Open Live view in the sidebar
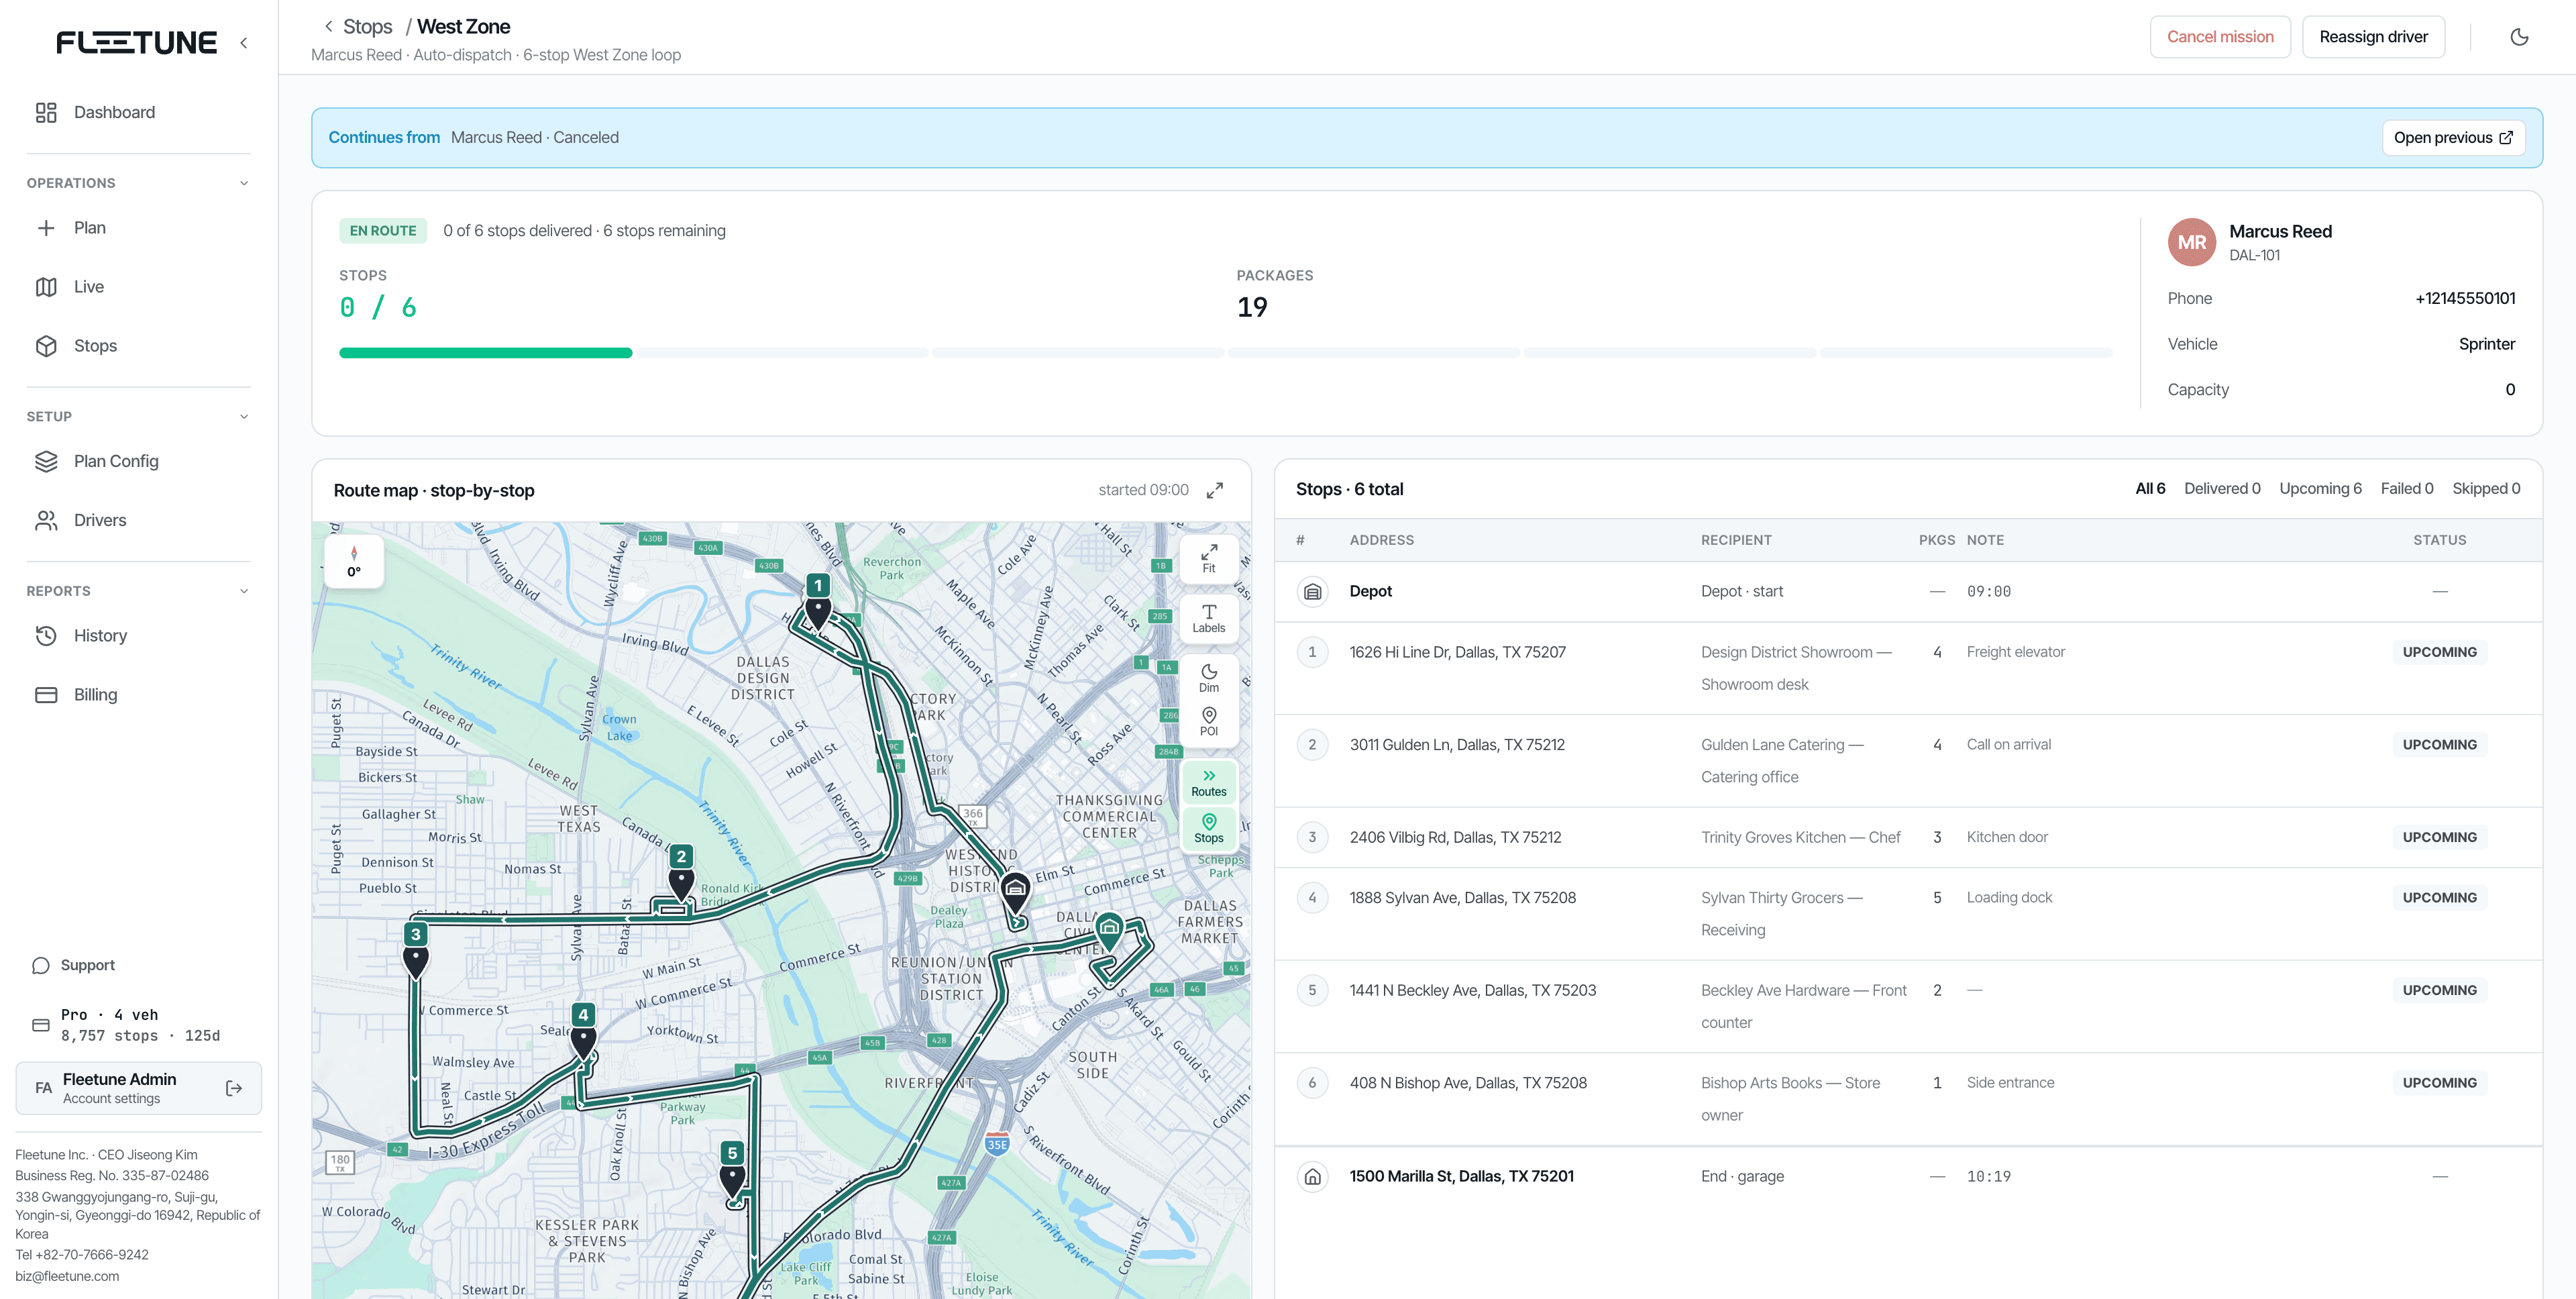Viewport: 2576px width, 1299px height. (139, 287)
